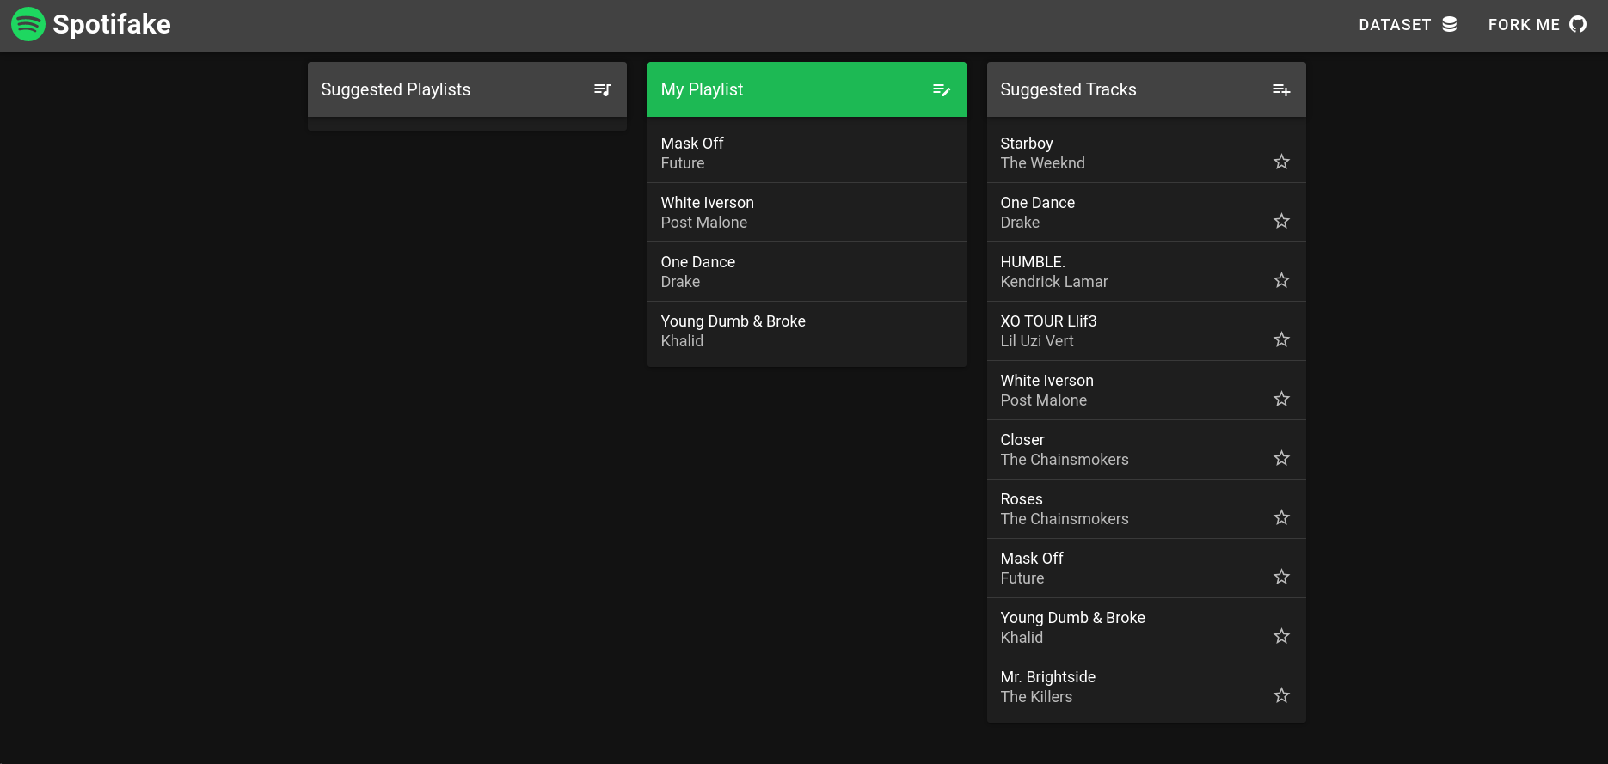Select Mask Off in My Playlist
This screenshot has height=764, width=1608.
(x=807, y=153)
